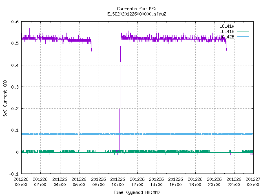The height and width of the screenshot is (196, 261).
Task: Click the 0.4 y-axis tick label
Action: click(x=15, y=65)
